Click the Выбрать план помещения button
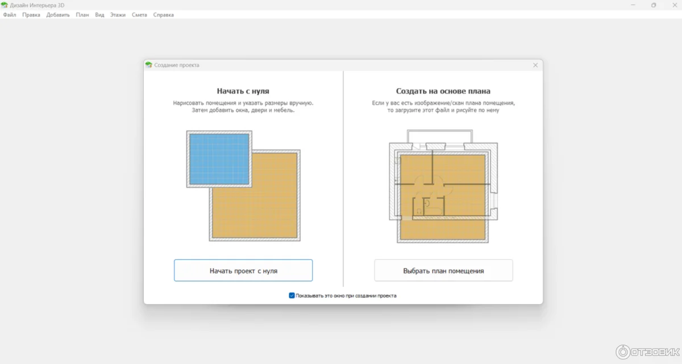This screenshot has height=364, width=682. tap(443, 271)
